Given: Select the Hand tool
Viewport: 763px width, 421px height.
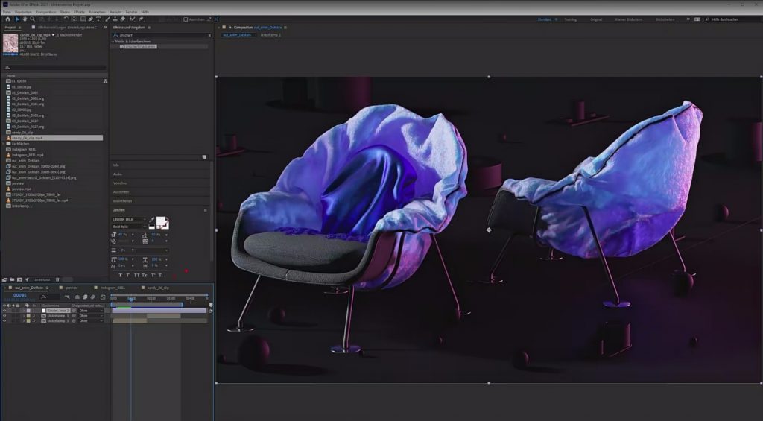Looking at the screenshot, I should coord(25,19).
